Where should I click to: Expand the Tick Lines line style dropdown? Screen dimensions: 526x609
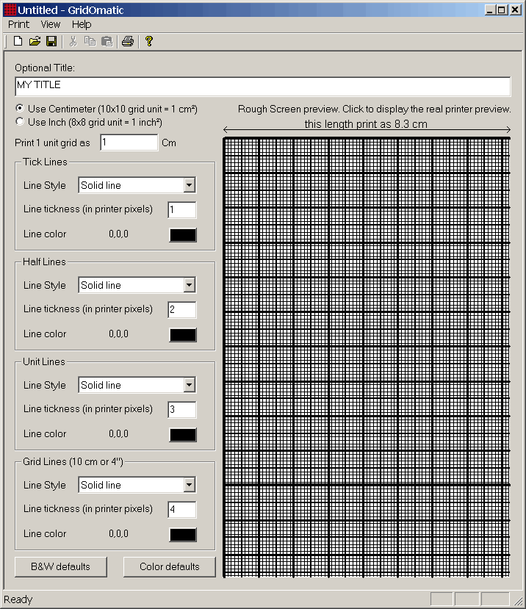coord(189,185)
